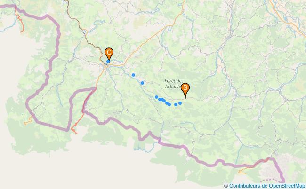Click first blue dot southeast of C marker
Screen dimensions: 306x189
tap(133, 75)
